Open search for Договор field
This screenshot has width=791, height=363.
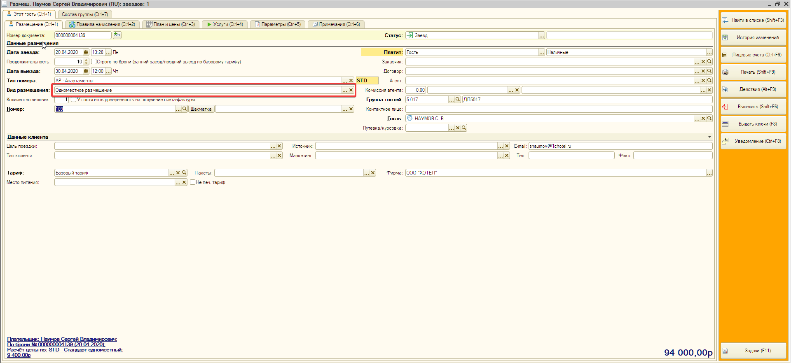[709, 71]
